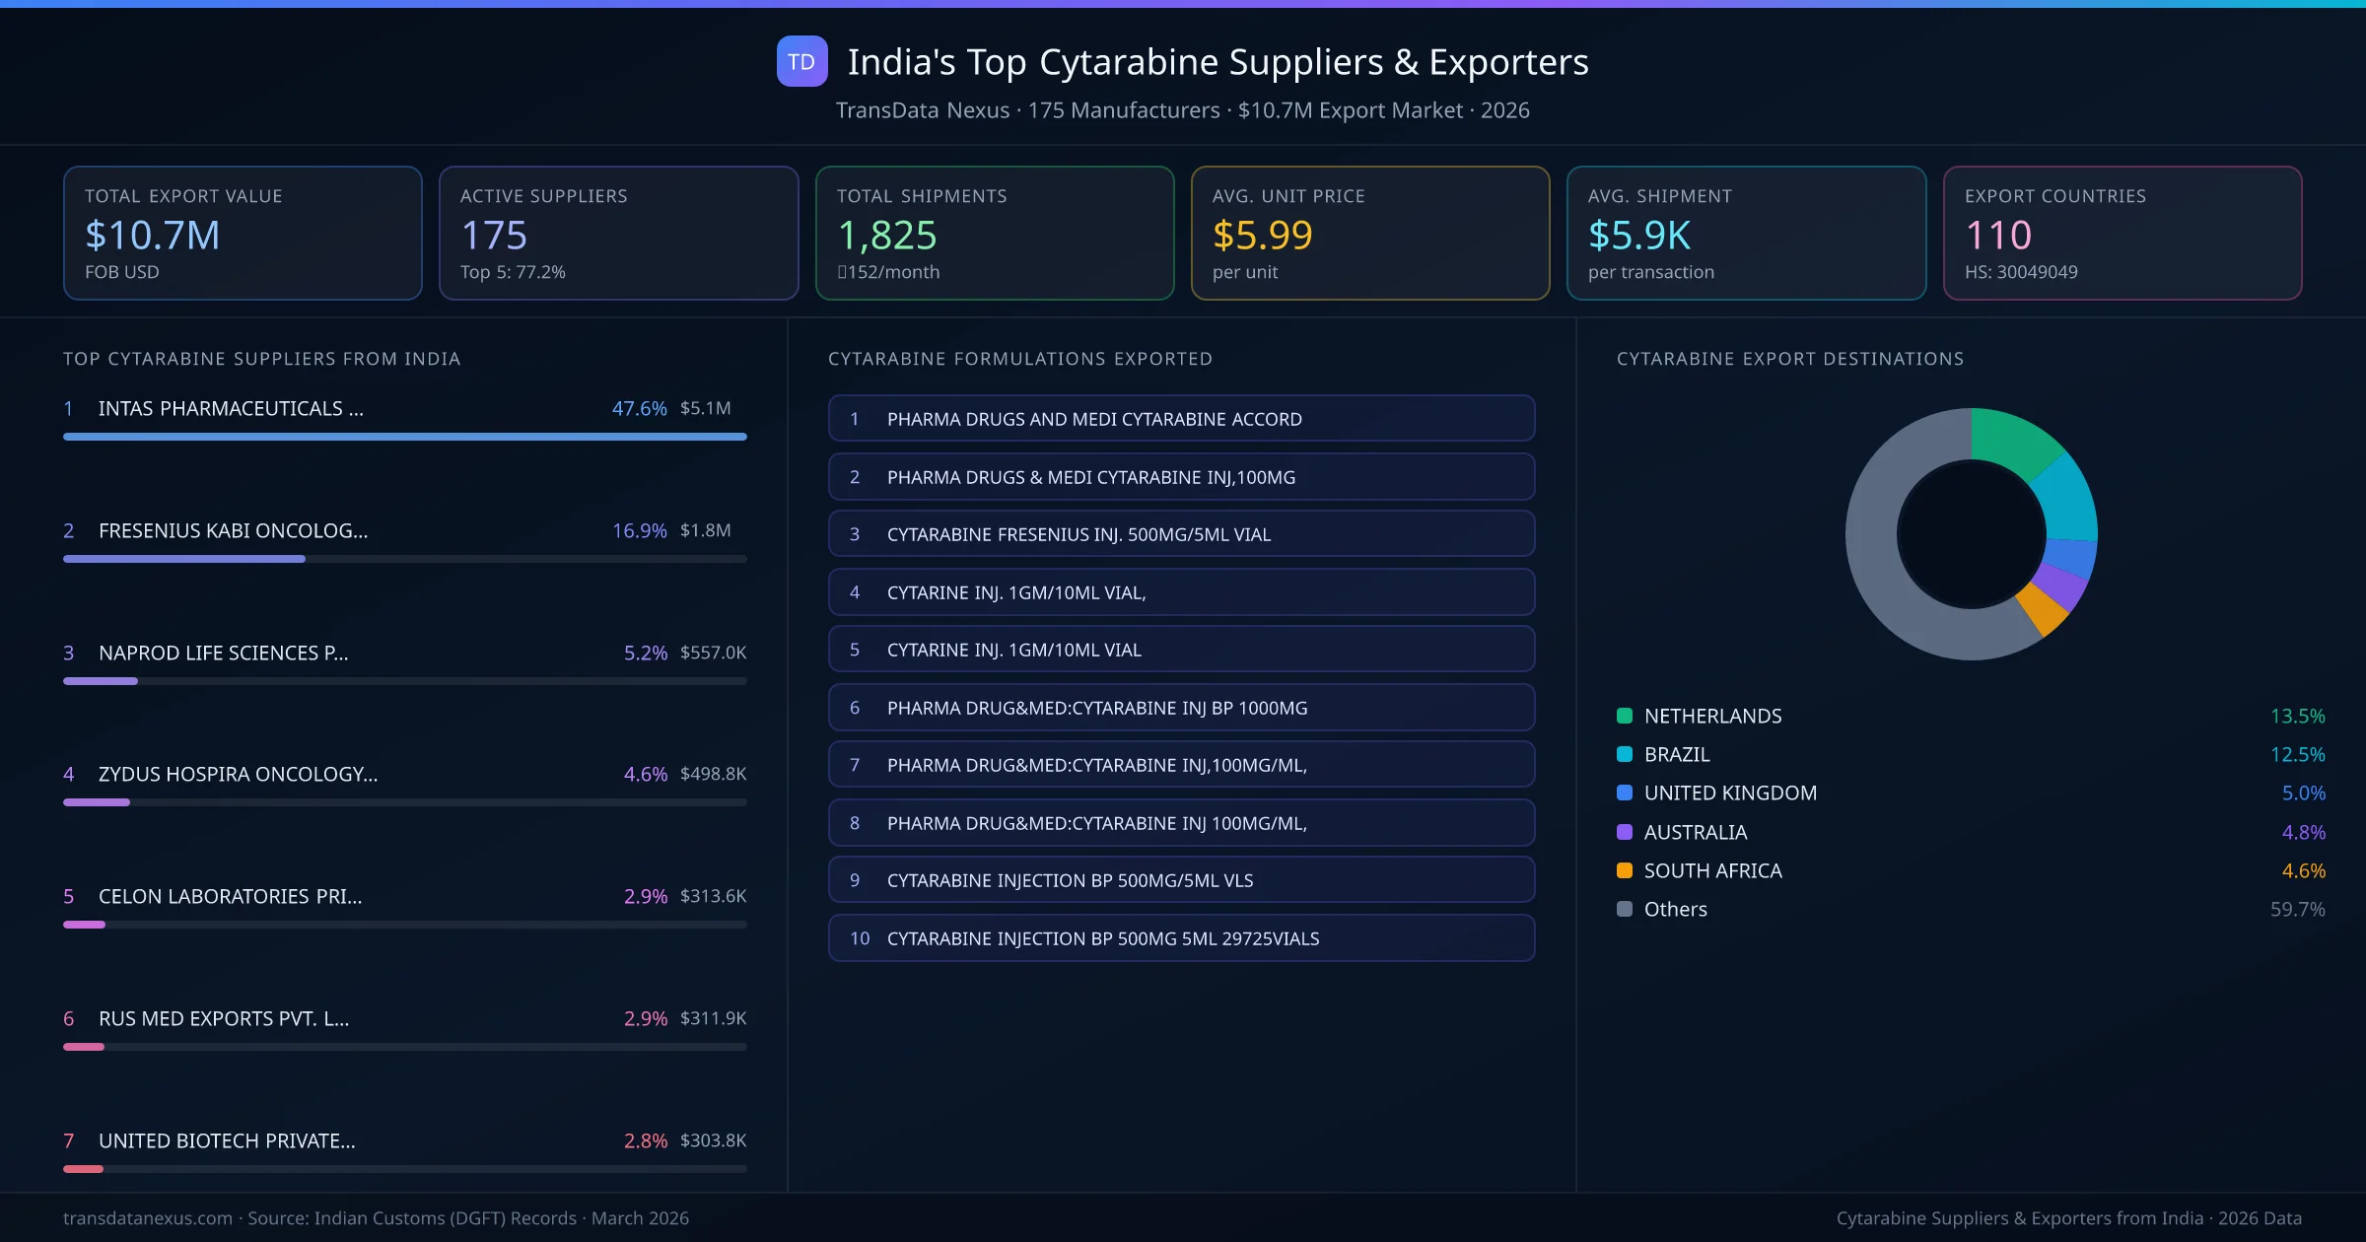The width and height of the screenshot is (2366, 1242).
Task: Expand FRESENIUS KABI ONCOLOG supplier details
Action: 233,530
